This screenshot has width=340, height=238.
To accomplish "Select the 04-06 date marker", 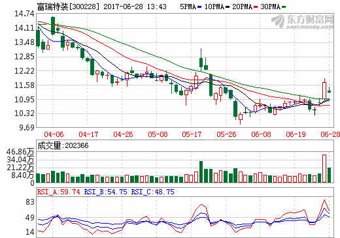I will (x=54, y=134).
